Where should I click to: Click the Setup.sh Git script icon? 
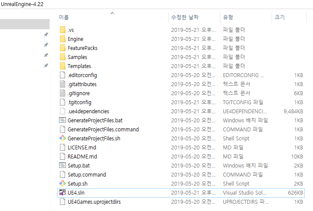pyautogui.click(x=63, y=183)
